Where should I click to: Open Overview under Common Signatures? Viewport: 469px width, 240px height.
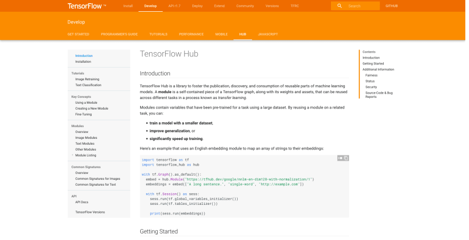82,173
